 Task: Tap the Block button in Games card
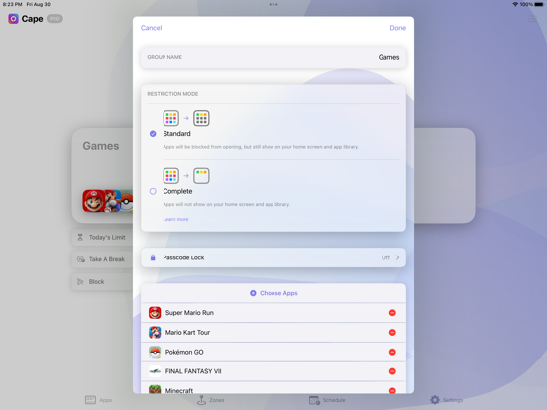coord(103,281)
